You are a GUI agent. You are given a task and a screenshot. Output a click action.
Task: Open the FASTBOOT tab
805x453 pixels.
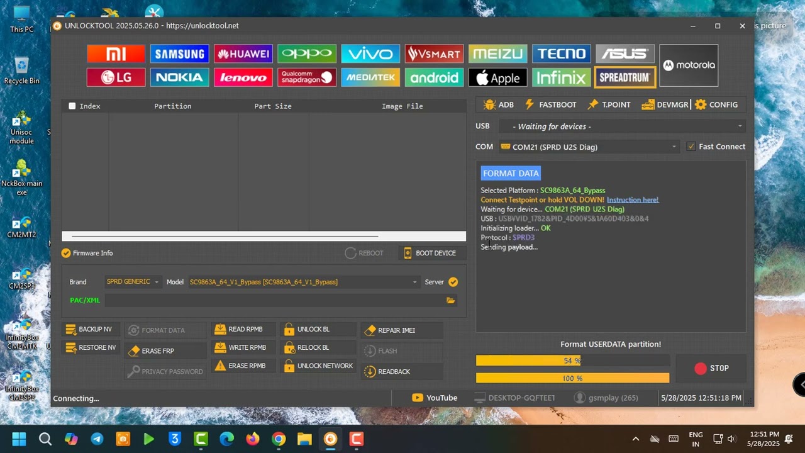click(551, 104)
